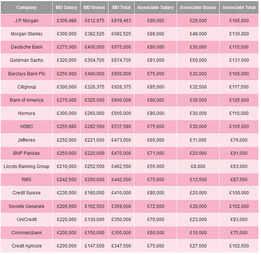The image size is (261, 255).
Task: Click Bank of America Associate Total £125,000
Action: pos(239,100)
